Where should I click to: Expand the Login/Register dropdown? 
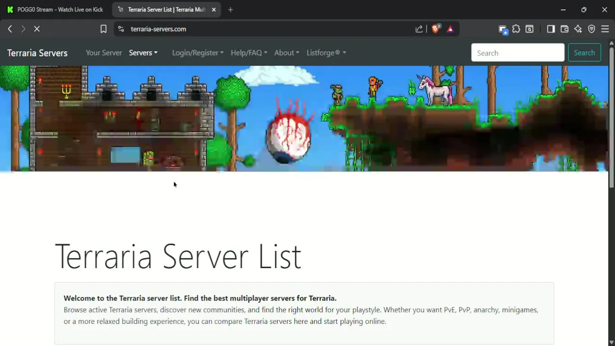pyautogui.click(x=198, y=53)
